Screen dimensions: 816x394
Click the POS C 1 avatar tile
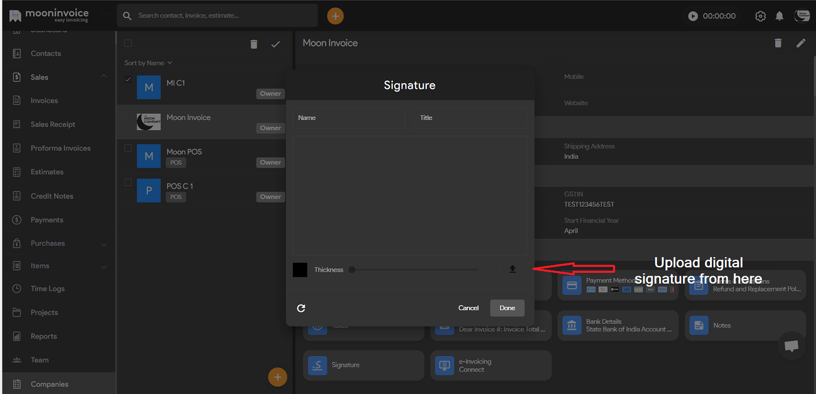(149, 191)
